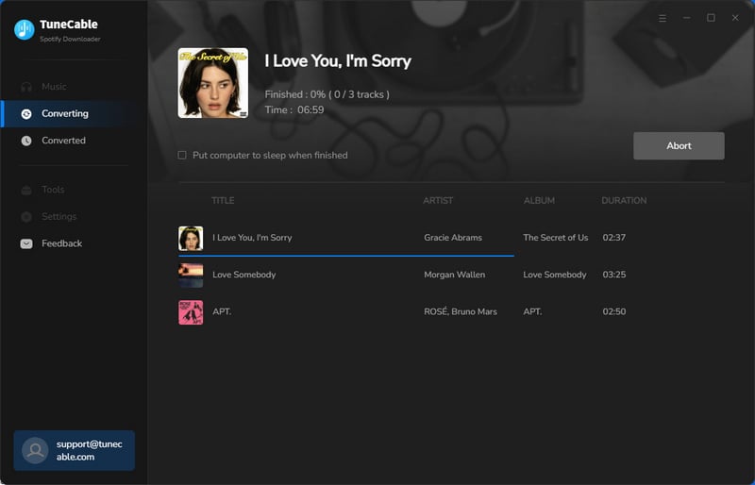
Task: Select the APT. track title
Action: [x=222, y=311]
